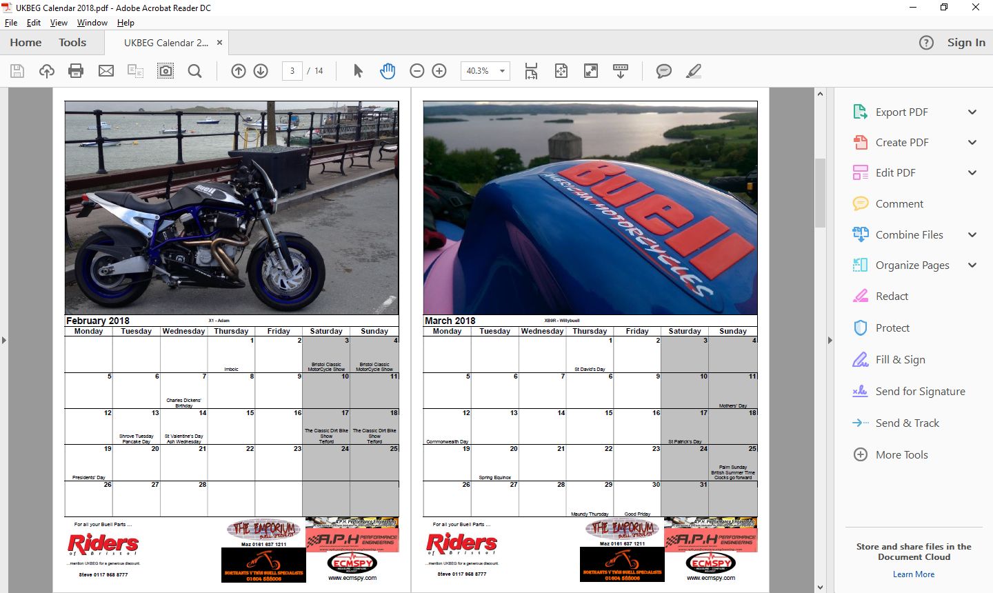The width and height of the screenshot is (993, 593).
Task: Go to previous page with up arrow
Action: click(239, 71)
